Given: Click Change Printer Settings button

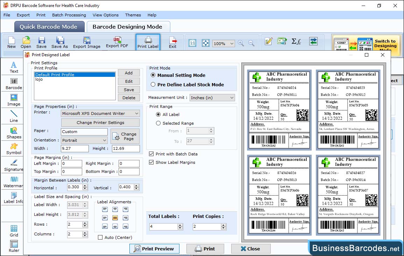Looking at the screenshot, I should 100,123.
